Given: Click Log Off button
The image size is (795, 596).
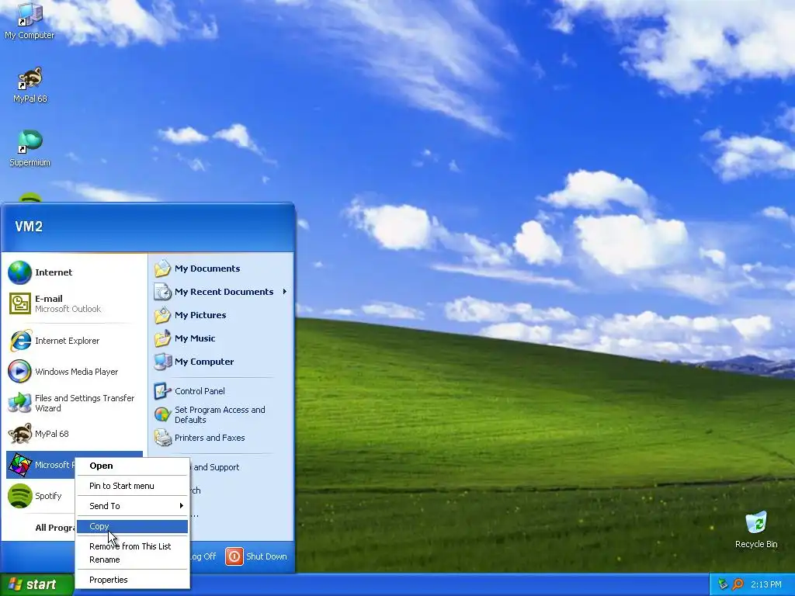Looking at the screenshot, I should pos(203,556).
